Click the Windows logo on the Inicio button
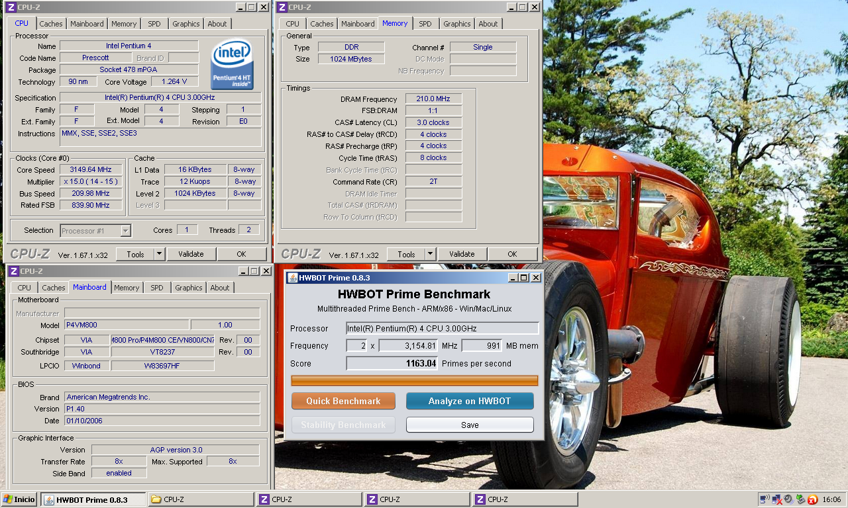Viewport: 848px width, 508px height. click(x=9, y=499)
